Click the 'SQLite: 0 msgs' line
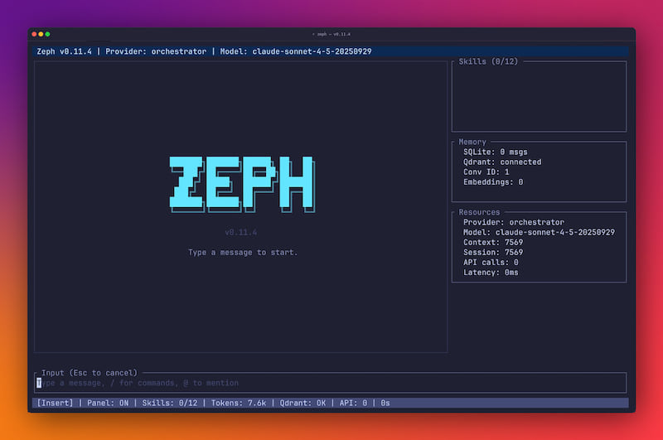Image resolution: width=663 pixels, height=440 pixels. coord(495,152)
